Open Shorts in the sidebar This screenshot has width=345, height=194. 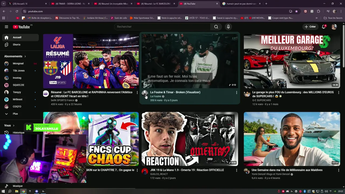pyautogui.click(x=20, y=44)
